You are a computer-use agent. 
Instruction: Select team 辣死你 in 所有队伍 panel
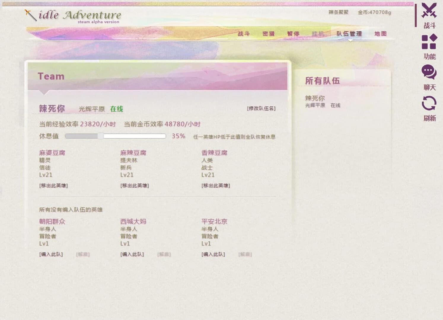tap(315, 98)
